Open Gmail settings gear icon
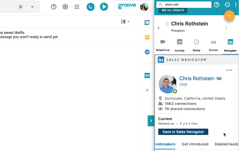 click(65, 7)
